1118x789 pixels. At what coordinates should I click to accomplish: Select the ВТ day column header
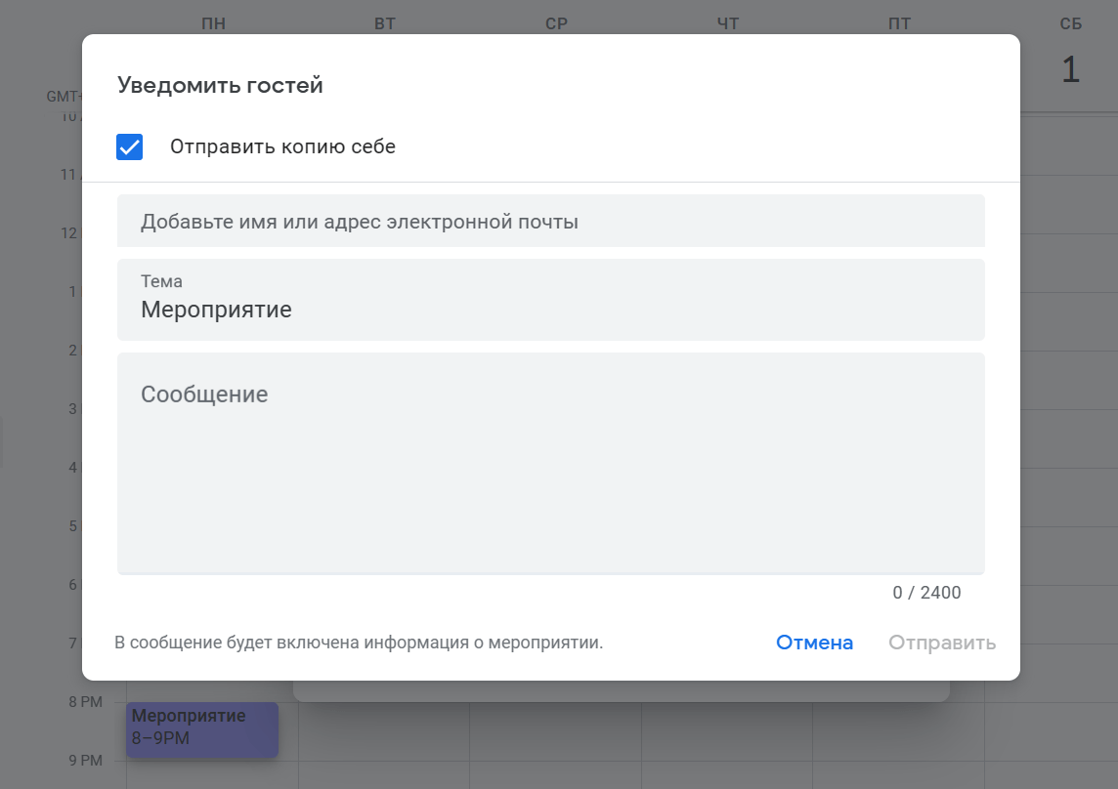(x=384, y=23)
